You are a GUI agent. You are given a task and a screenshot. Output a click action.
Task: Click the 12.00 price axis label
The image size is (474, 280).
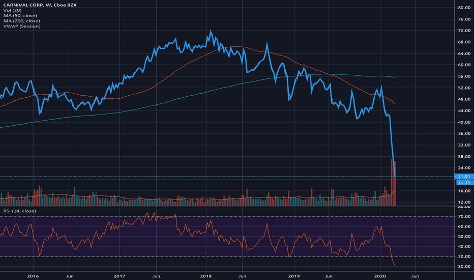(x=464, y=202)
